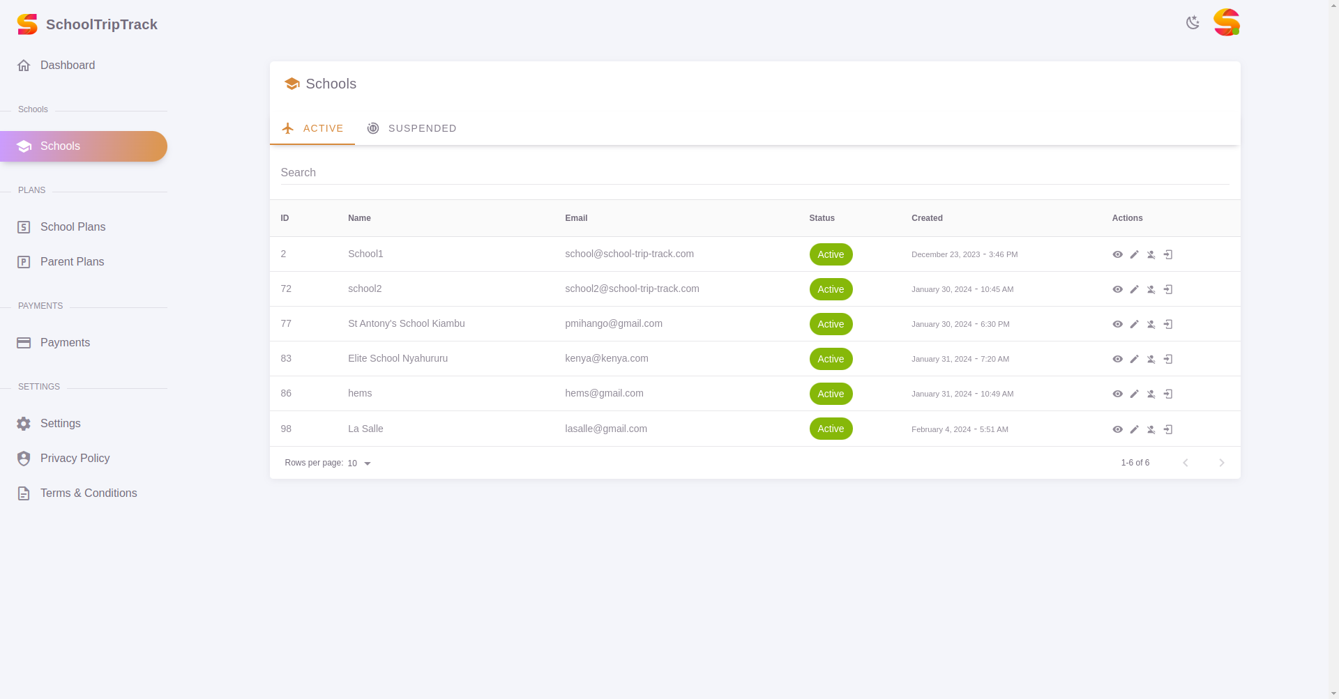Switch to the Suspended tab
Image resolution: width=1339 pixels, height=699 pixels.
click(x=411, y=128)
